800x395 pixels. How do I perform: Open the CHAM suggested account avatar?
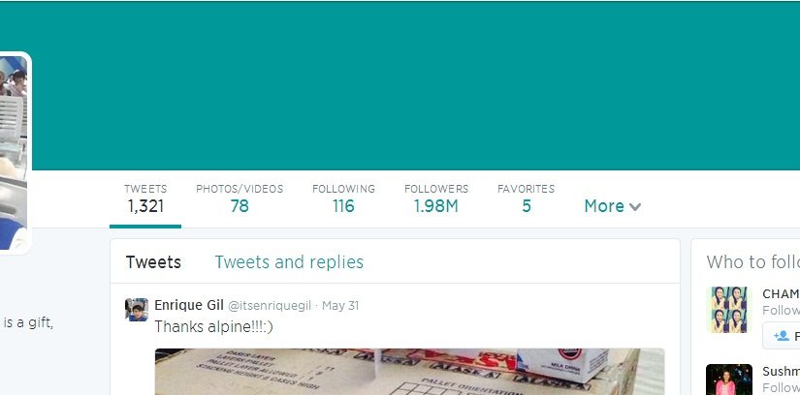pyautogui.click(x=729, y=310)
